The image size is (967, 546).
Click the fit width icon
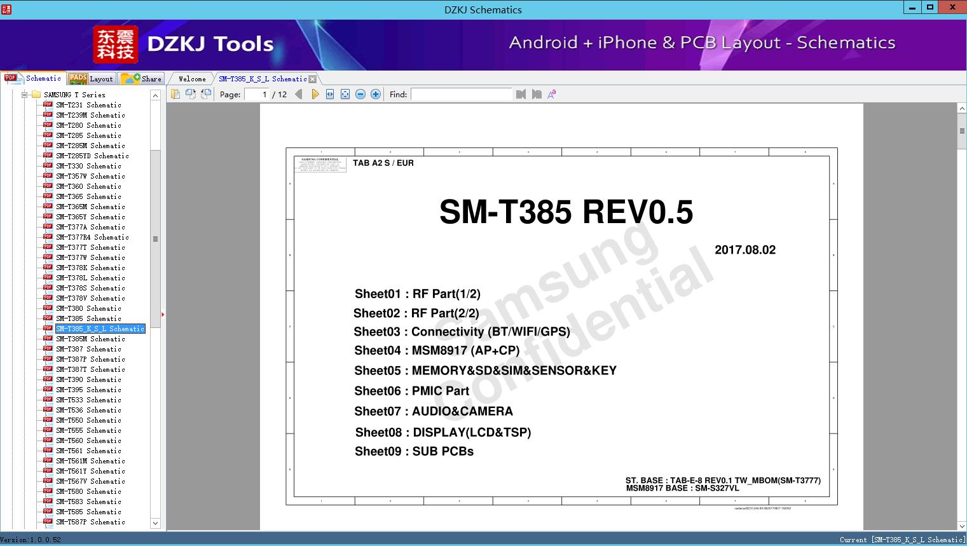(330, 94)
